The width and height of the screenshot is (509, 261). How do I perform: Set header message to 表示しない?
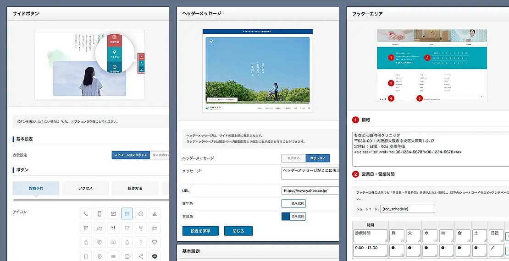[318, 158]
